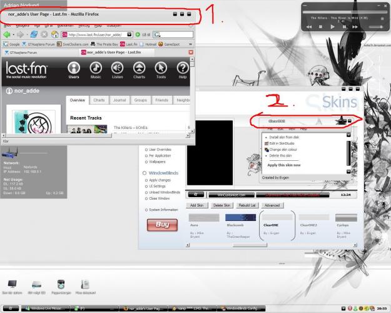The width and height of the screenshot is (391, 313).
Task: Click the Last.fm Tools cursor icon
Action: [x=161, y=68]
